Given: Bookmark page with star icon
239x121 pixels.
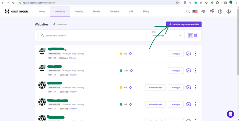Looking at the screenshot, I should (177, 3).
